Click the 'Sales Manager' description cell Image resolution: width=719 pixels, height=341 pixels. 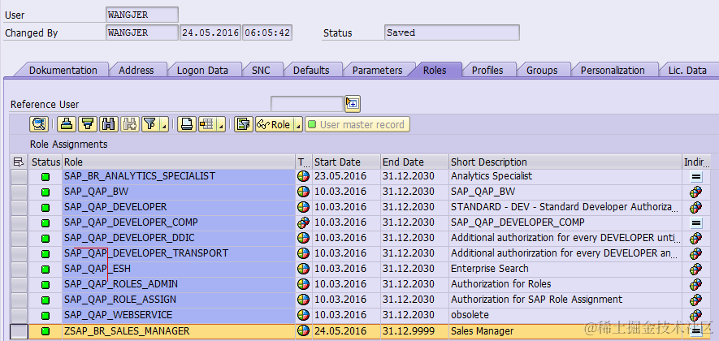click(565, 331)
